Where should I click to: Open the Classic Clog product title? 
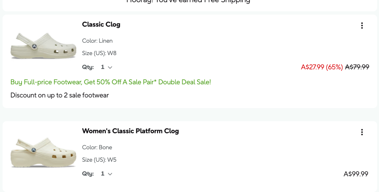[101, 24]
